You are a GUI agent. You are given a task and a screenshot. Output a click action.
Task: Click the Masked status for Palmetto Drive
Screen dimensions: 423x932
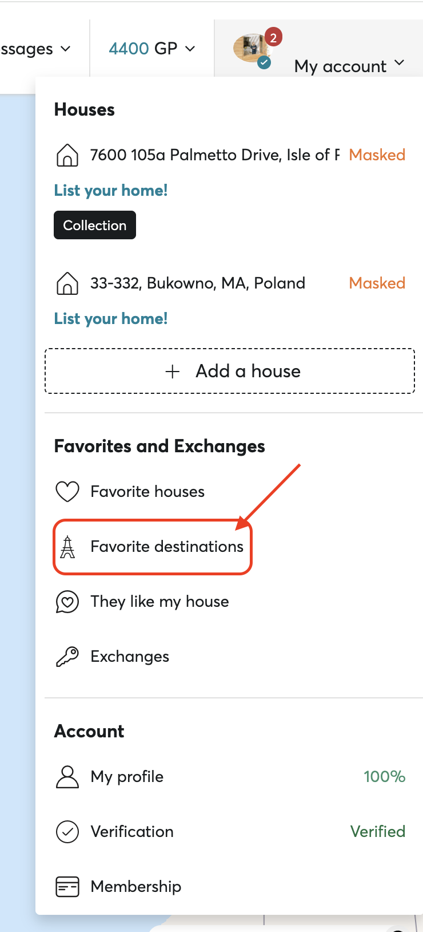coord(377,155)
